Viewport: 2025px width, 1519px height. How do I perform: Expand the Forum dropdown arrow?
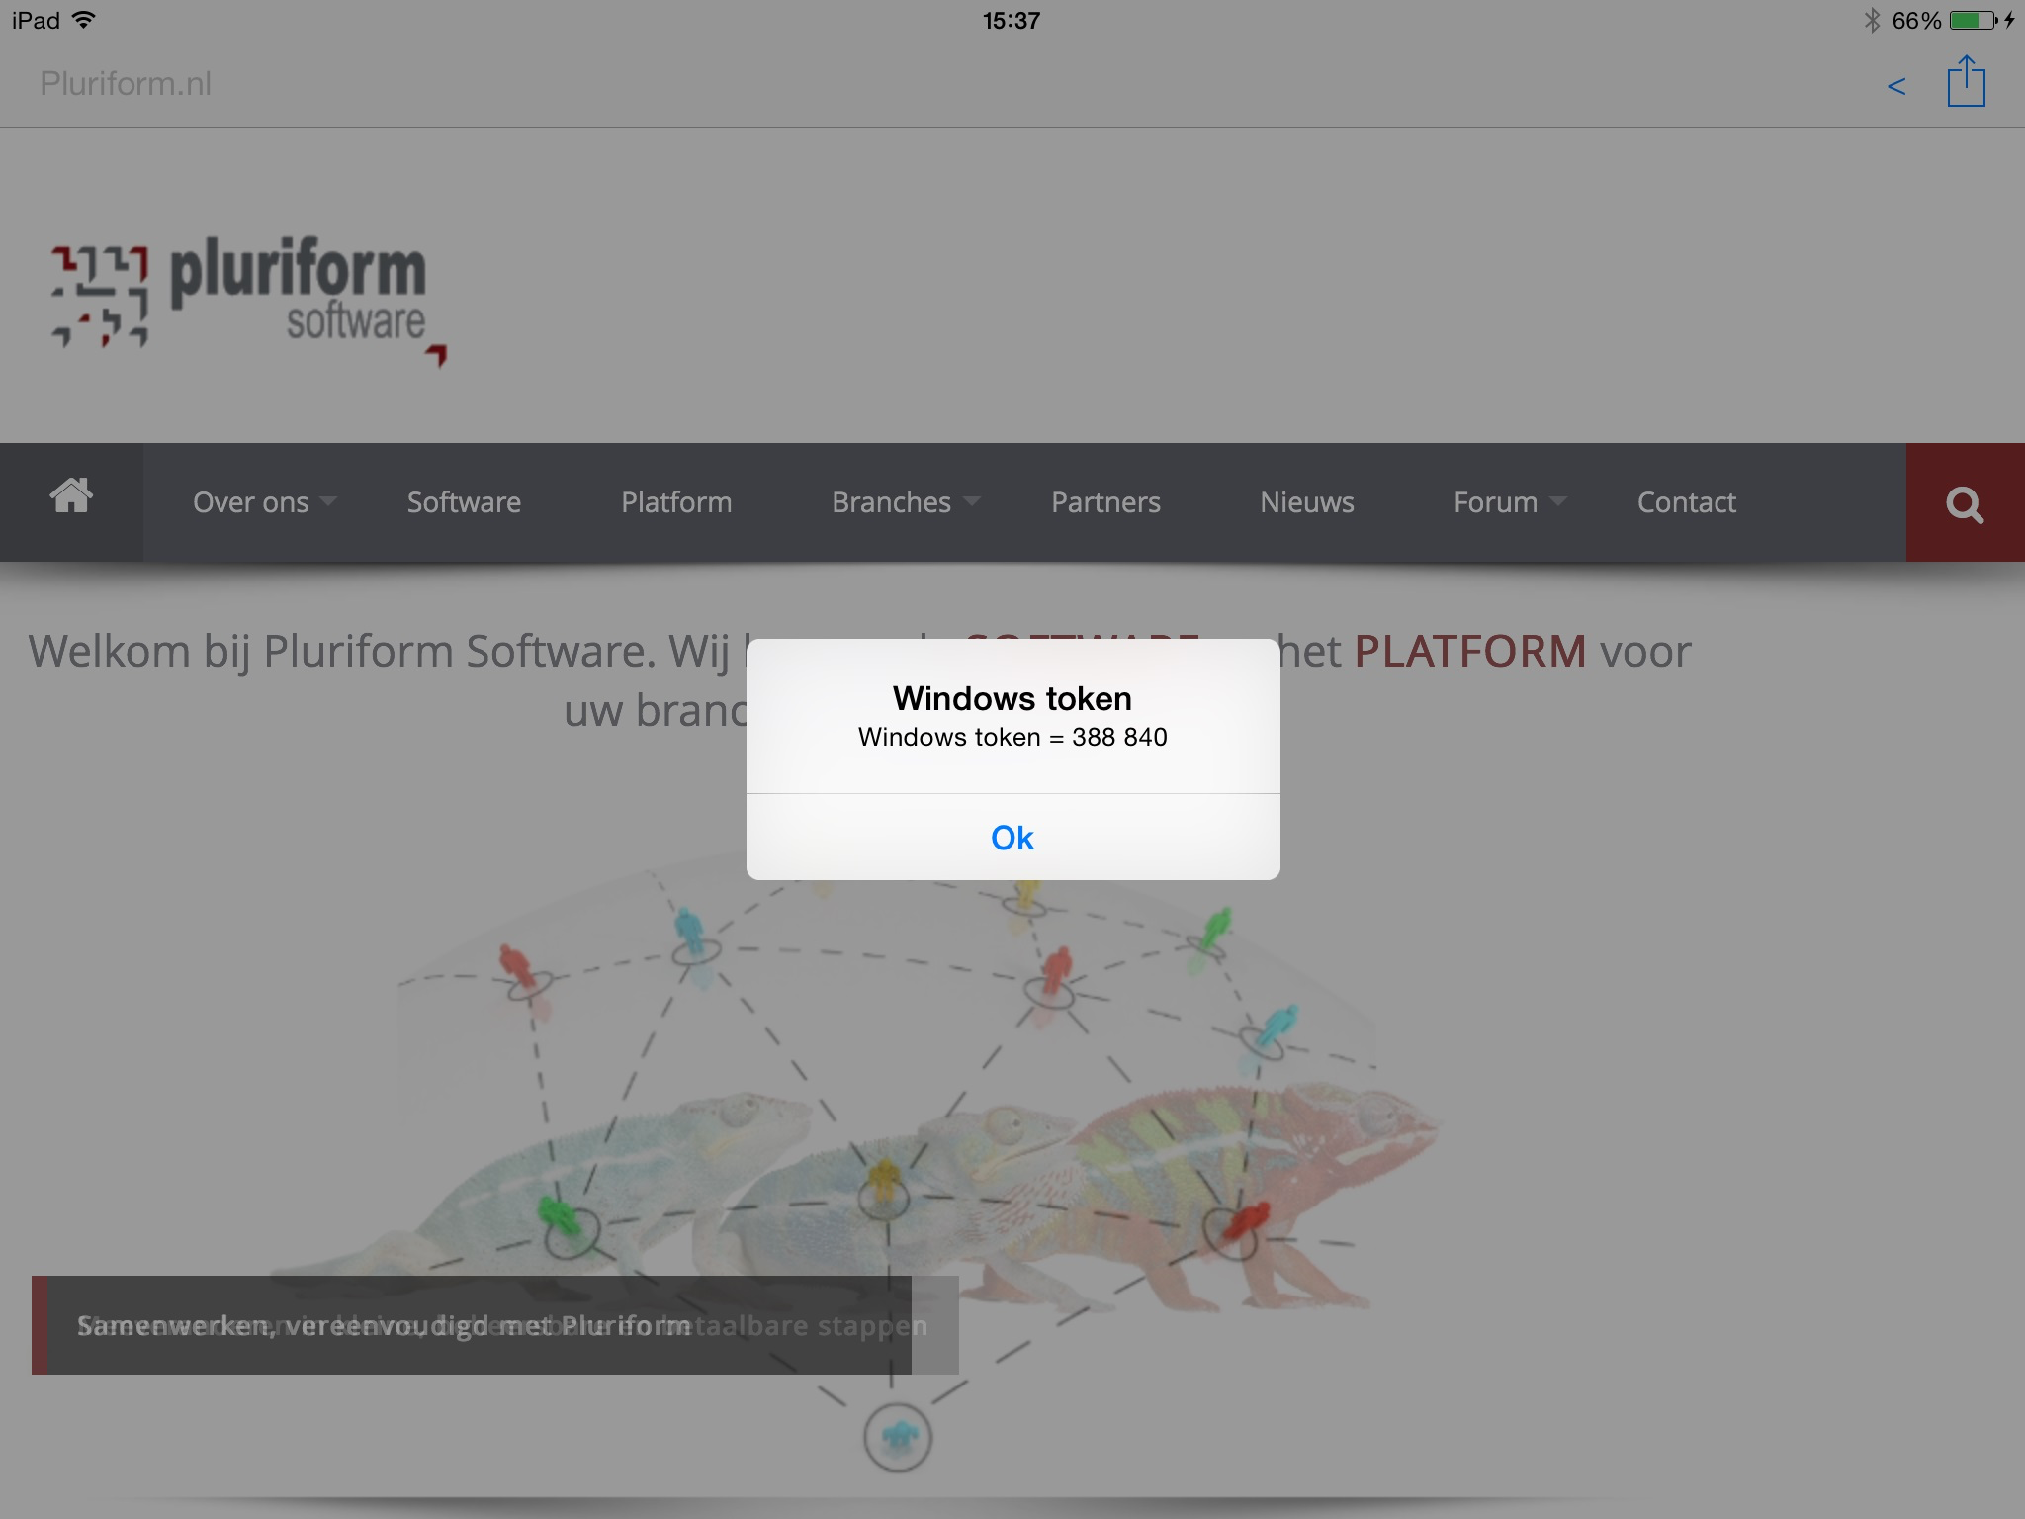(1558, 500)
